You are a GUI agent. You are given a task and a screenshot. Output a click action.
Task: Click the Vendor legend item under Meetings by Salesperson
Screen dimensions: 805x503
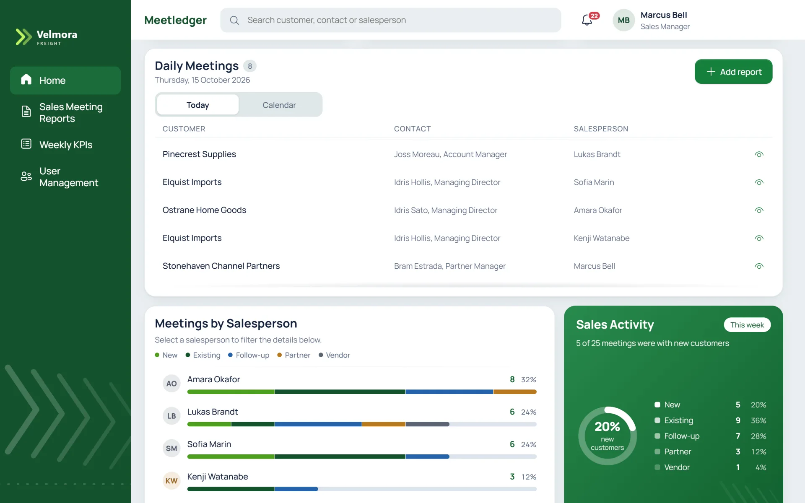[x=334, y=355]
